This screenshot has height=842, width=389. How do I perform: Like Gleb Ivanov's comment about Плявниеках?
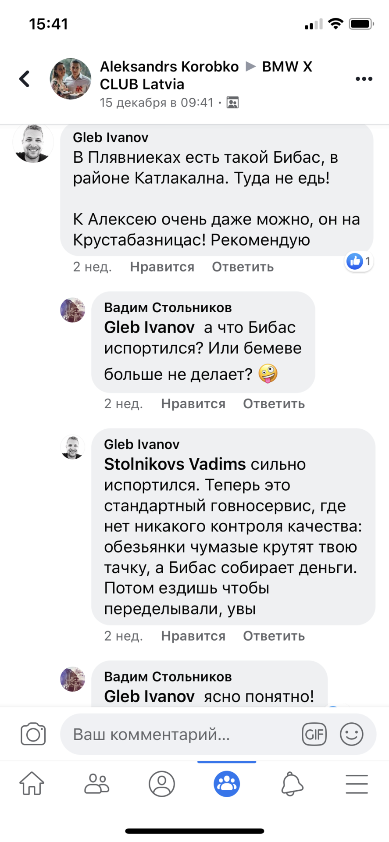click(162, 267)
